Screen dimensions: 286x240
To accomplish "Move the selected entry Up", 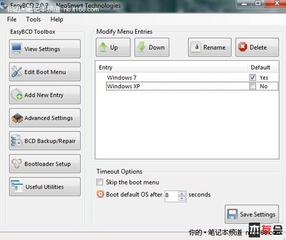I will [113, 47].
